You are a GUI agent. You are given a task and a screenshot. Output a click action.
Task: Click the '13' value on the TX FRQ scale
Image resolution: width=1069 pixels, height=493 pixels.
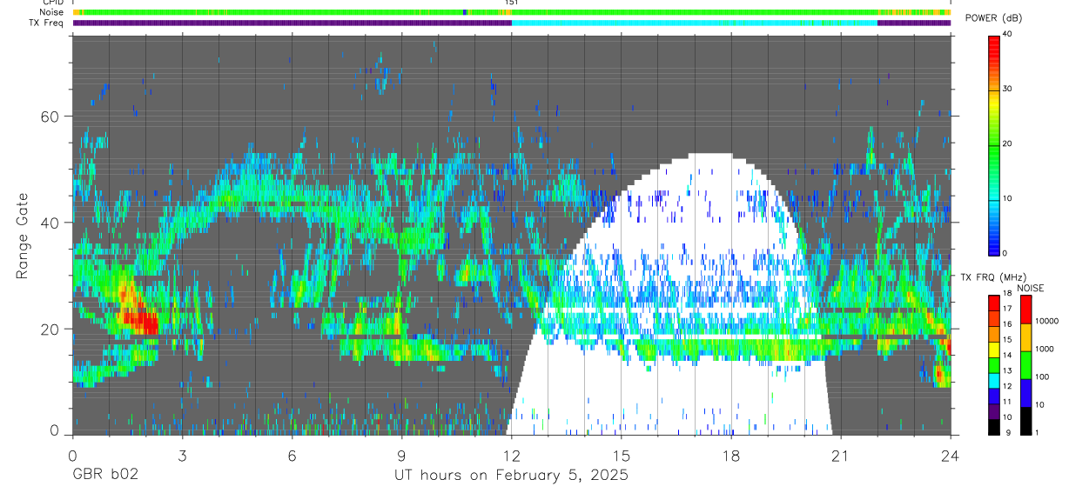coord(1007,370)
